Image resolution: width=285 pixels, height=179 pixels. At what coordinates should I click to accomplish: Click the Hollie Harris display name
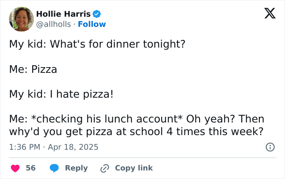(64, 14)
